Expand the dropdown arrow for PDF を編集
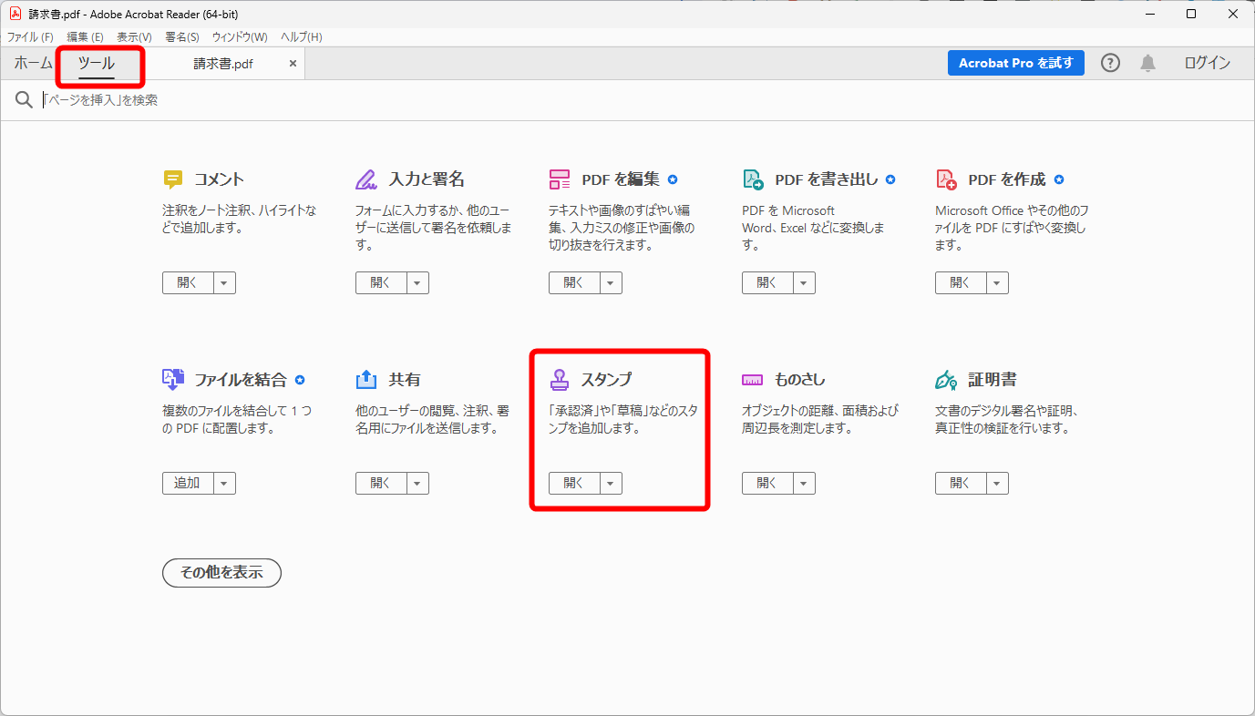1255x716 pixels. [612, 283]
